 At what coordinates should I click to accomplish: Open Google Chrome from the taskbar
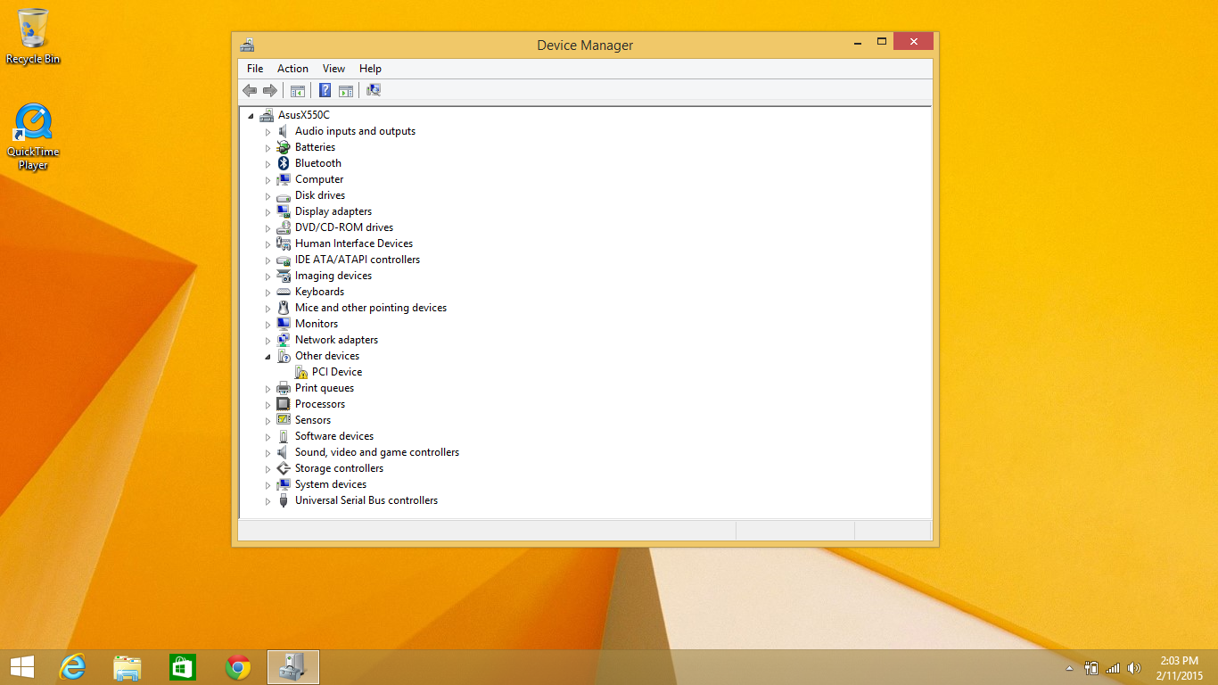(238, 667)
